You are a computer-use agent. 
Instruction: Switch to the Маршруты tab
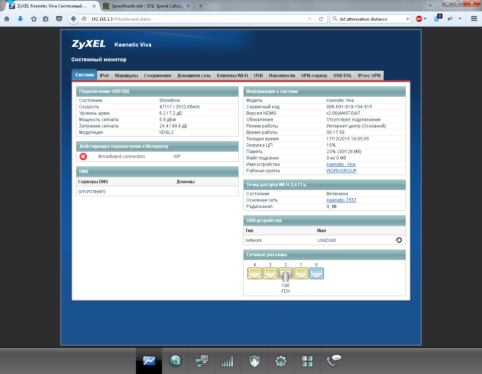127,76
